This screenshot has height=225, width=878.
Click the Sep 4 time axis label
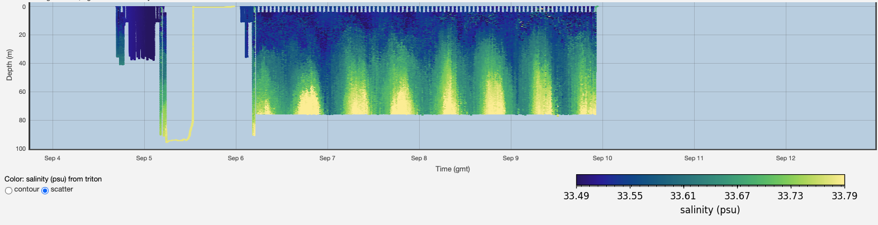pyautogui.click(x=53, y=158)
